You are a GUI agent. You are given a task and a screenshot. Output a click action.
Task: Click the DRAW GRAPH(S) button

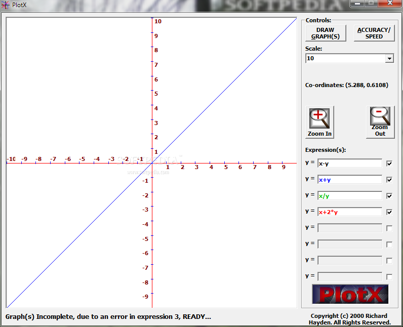point(326,33)
